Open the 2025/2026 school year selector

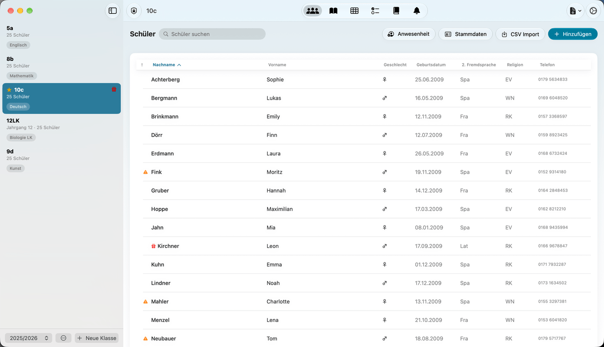(29, 338)
